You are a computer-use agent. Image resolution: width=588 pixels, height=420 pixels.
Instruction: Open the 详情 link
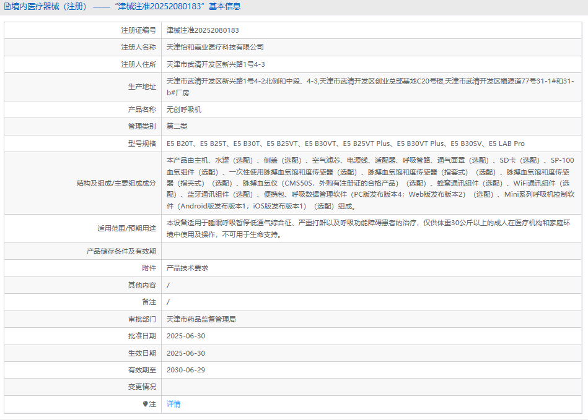click(173, 404)
